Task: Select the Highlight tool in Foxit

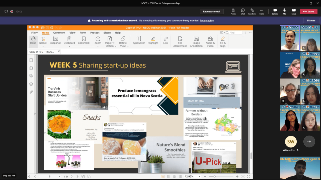Action: click(153, 40)
